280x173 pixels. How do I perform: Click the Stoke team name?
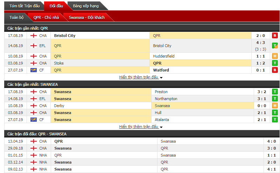click(x=59, y=63)
